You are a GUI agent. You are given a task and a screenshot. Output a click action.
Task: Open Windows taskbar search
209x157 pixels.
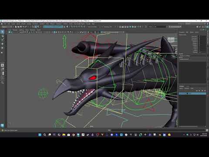pos(45,135)
